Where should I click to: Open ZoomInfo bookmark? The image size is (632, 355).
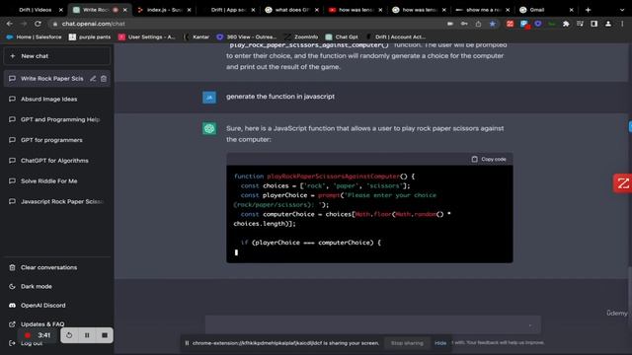coord(301,36)
